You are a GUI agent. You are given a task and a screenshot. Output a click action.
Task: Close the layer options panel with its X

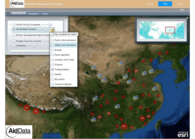[x=67, y=17]
